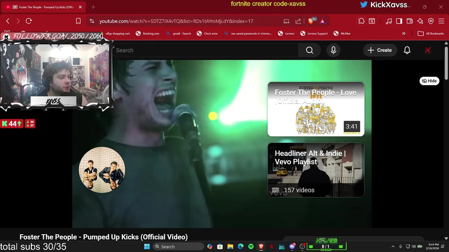449x252 pixels.
Task: Expand the system tray hidden icons chevron
Action: coord(393,246)
